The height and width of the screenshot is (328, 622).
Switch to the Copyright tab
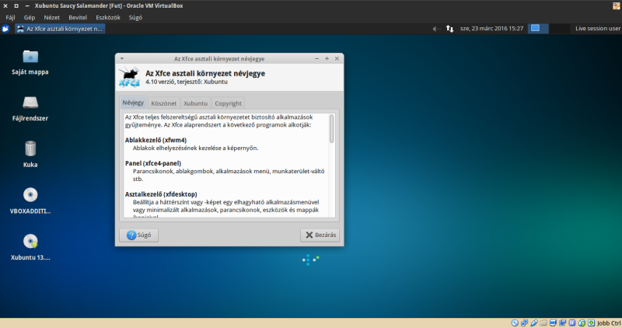(x=228, y=103)
